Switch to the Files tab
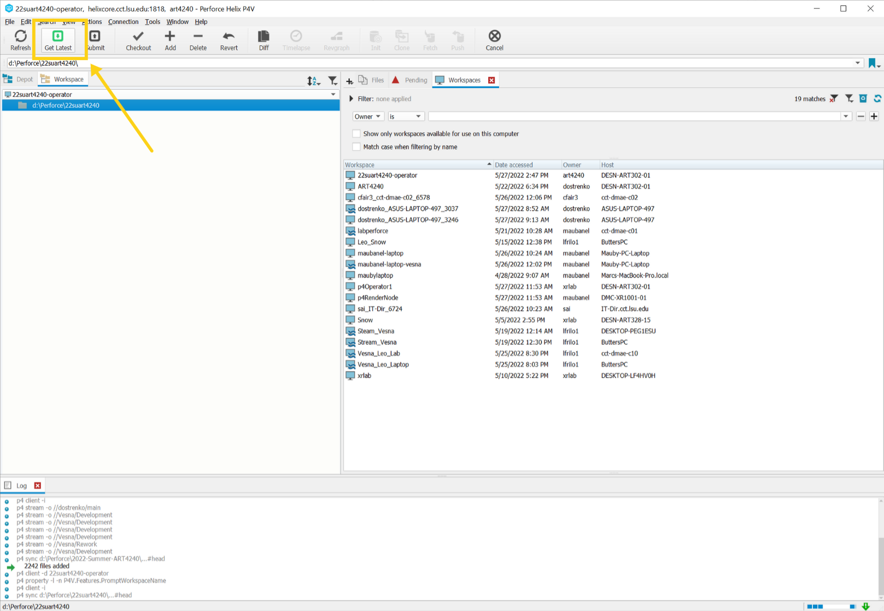Screen dimensions: 884x611 point(371,80)
